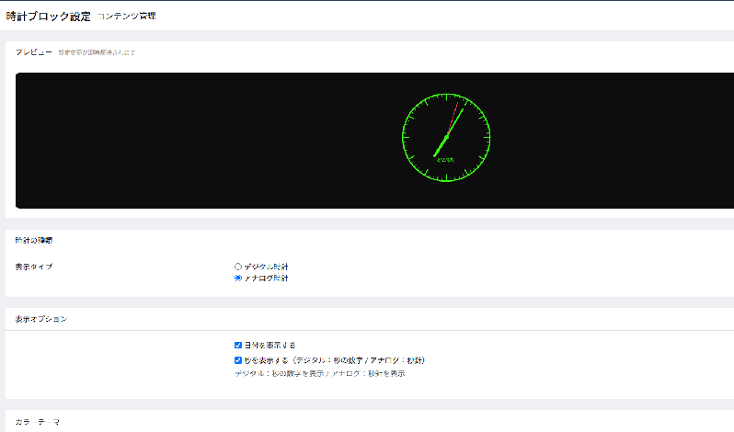Click the プレビュー section heading
Image resolution: width=734 pixels, height=432 pixels.
(x=34, y=52)
